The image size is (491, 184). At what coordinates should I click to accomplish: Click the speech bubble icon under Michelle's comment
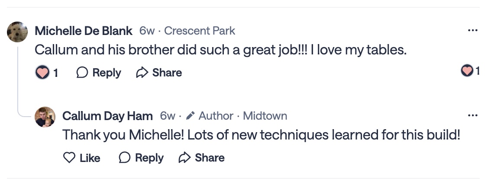pos(82,73)
